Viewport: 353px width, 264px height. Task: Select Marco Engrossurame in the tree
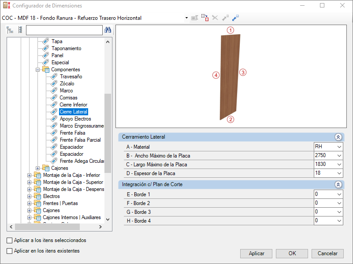point(82,126)
